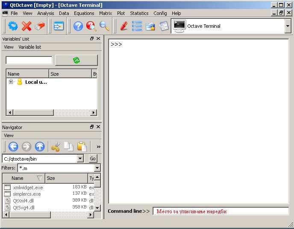Sort Navigator files by Size column
Image resolution: width=294 pixels, height=229 pixels.
pyautogui.click(x=66, y=178)
